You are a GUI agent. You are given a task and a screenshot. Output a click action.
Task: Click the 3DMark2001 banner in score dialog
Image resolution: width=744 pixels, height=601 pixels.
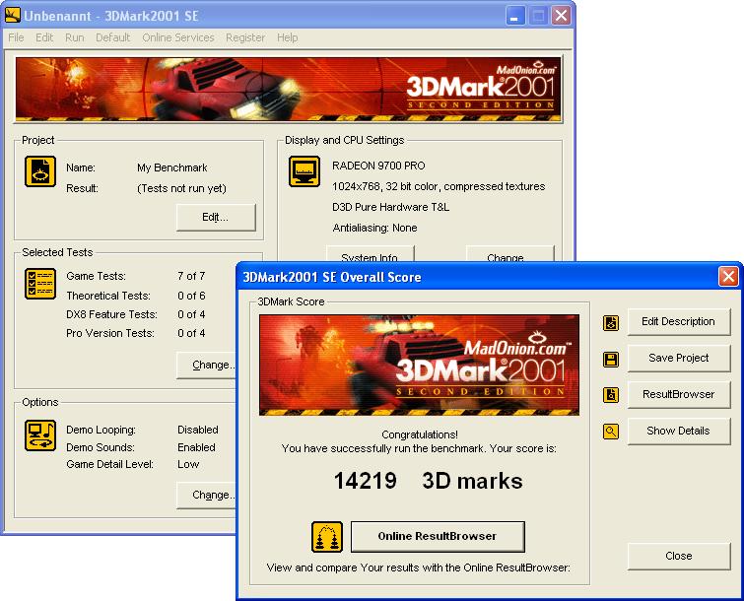pos(420,365)
